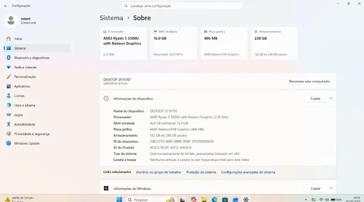The width and height of the screenshot is (364, 202).
Task: Click the DESKTOP-2F1H707 device name value
Action: tap(164, 111)
